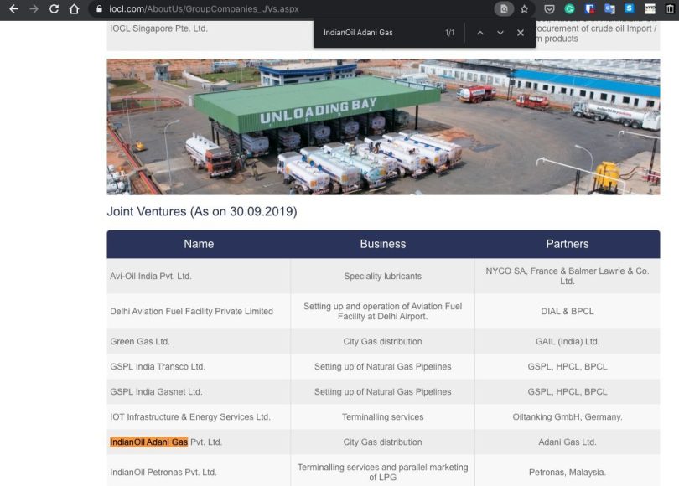679x486 pixels.
Task: Bookmark this page with the star icon
Action: [525, 9]
